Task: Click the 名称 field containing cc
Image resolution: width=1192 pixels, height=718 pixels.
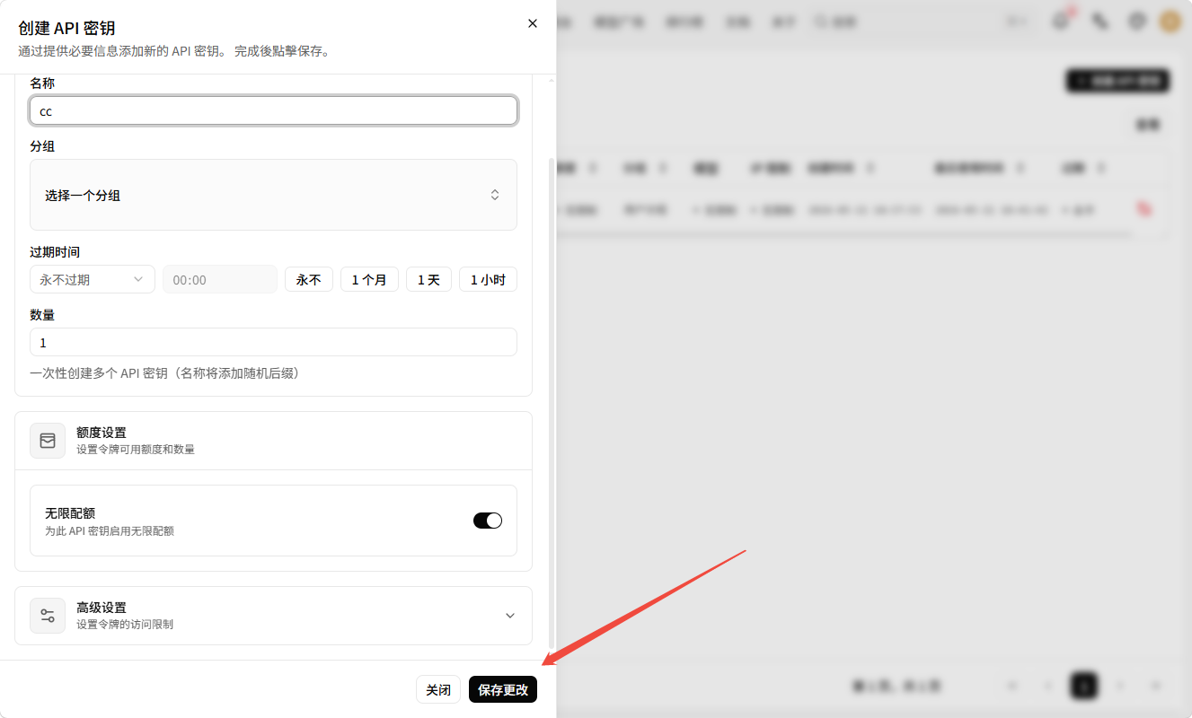Action: pos(273,110)
